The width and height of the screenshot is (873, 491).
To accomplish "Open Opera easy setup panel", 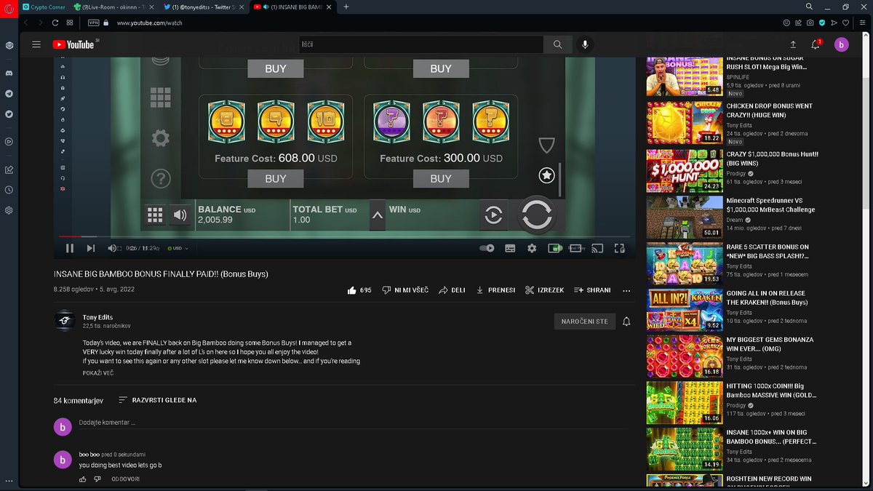I will point(861,23).
